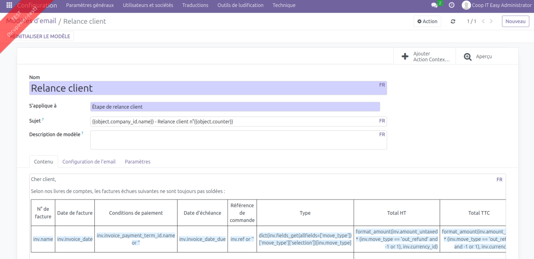Screen dimensions: 534x259
Task: Click the pager counter 1 / 1
Action: (471, 21)
